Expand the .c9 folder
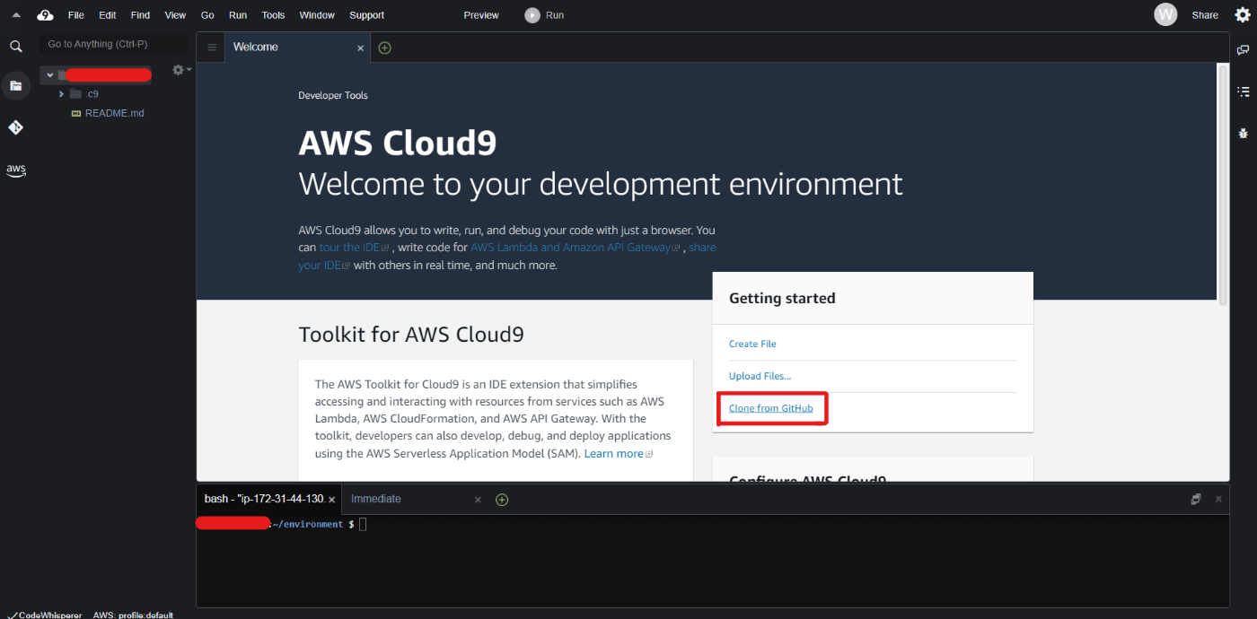Screen dimensions: 1257x619 tap(61, 93)
